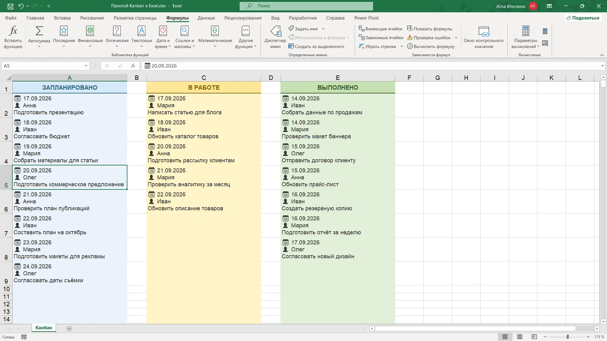
Task: Open the More Functions menu
Action: 246,37
